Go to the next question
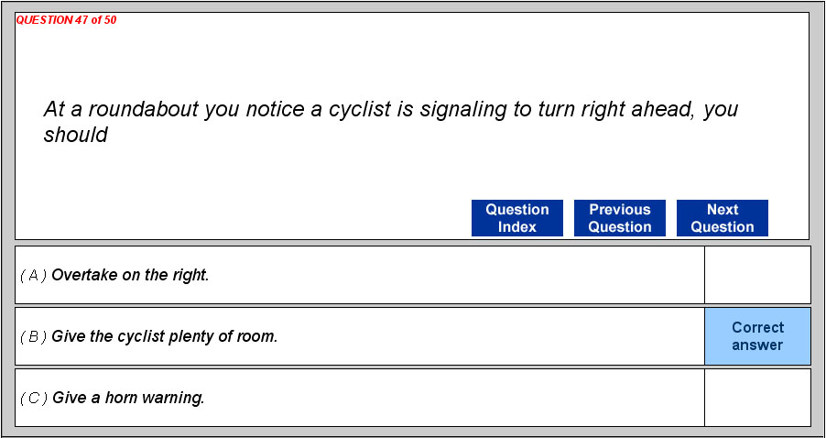The height and width of the screenshot is (438, 826). pos(722,218)
